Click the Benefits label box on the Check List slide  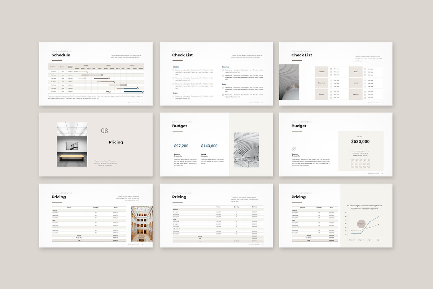[x=355, y=94]
